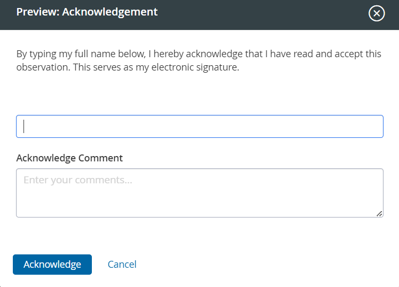Focus the Acknowledge Comment text area
Viewport: 399px width, 287px height.
coord(200,193)
